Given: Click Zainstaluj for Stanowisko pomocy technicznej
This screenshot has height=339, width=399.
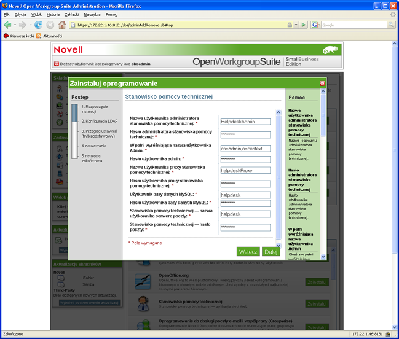Looking at the screenshot, I should point(317,304).
